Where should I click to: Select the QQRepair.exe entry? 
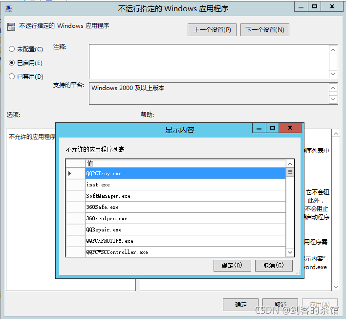[185, 230]
